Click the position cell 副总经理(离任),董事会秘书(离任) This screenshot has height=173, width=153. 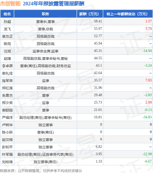pos(45,118)
